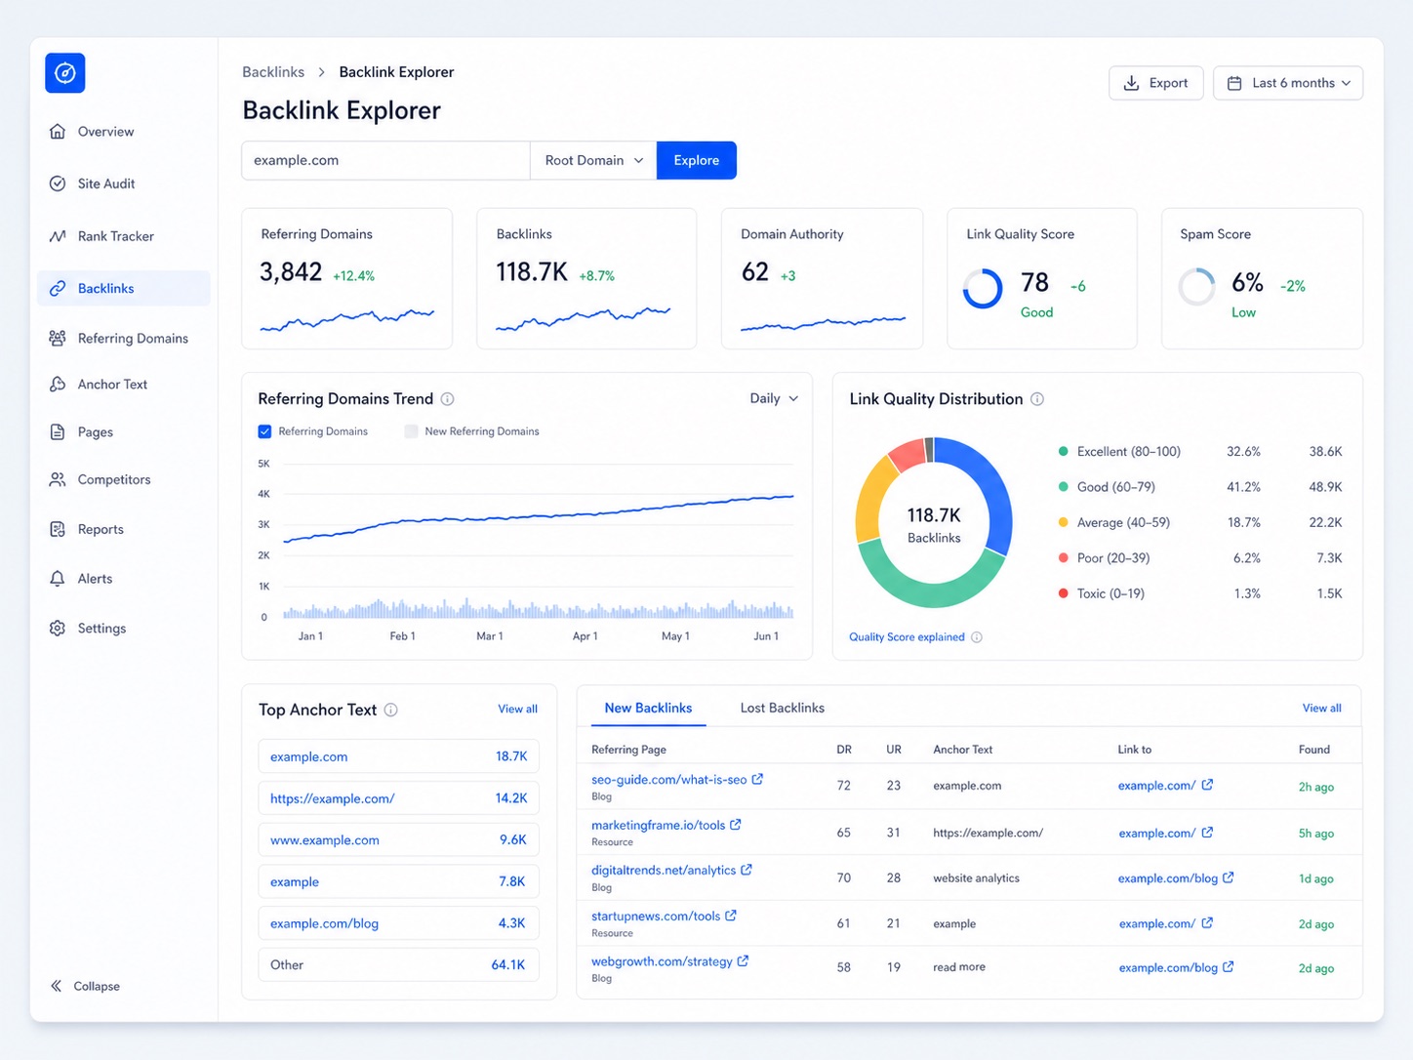
Task: Click info icon next to Top Anchor Text
Action: (x=391, y=711)
